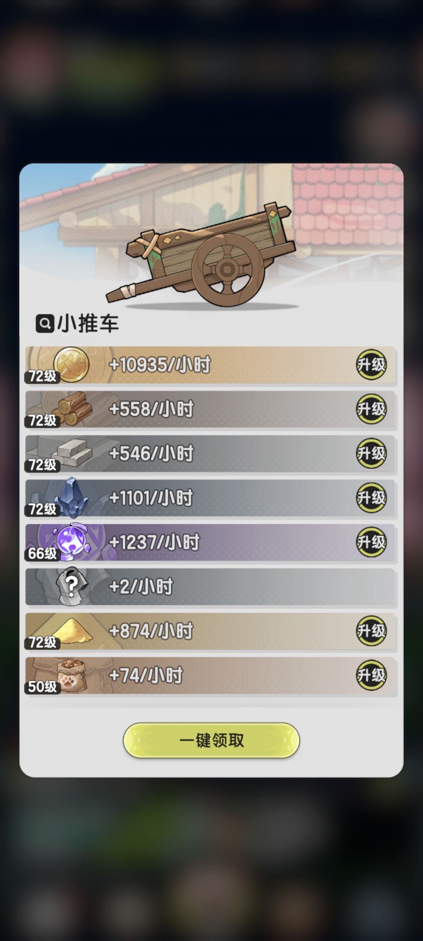This screenshot has width=423, height=941.
Task: Tap the dark crystal ore icon
Action: pyautogui.click(x=71, y=498)
